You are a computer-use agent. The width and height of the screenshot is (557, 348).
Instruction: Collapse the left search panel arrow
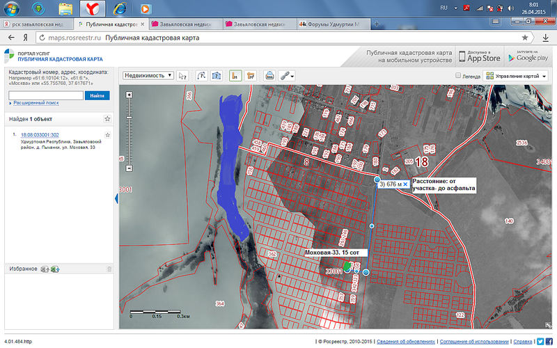(116, 198)
